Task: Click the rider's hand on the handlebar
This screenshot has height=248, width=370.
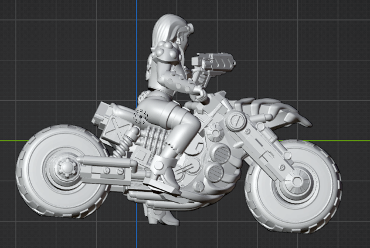Action: [x=199, y=93]
